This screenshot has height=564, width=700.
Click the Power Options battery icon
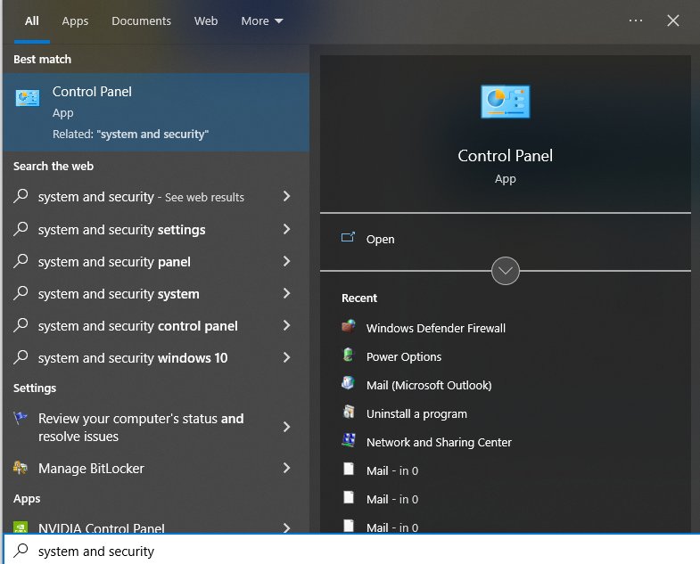click(x=348, y=356)
